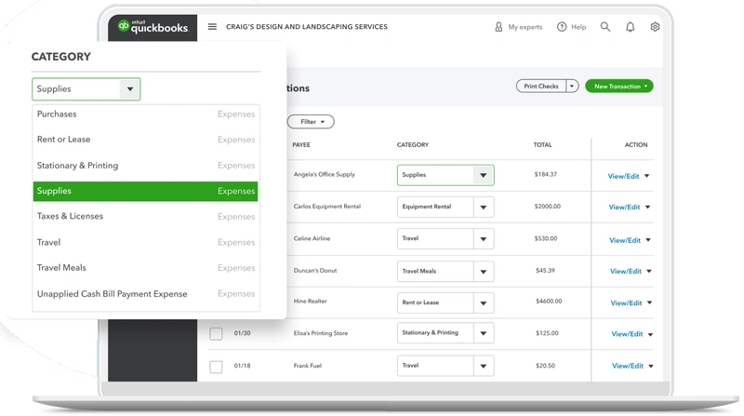Click View/Edit for Celine Airline
744x416 pixels.
623,240
